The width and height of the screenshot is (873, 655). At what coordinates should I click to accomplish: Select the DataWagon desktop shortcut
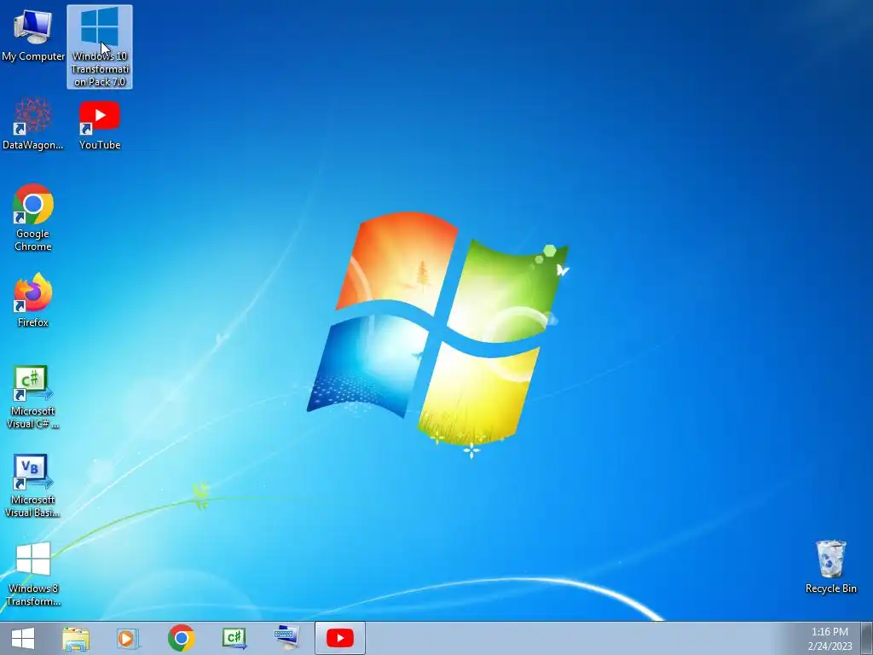pyautogui.click(x=33, y=124)
